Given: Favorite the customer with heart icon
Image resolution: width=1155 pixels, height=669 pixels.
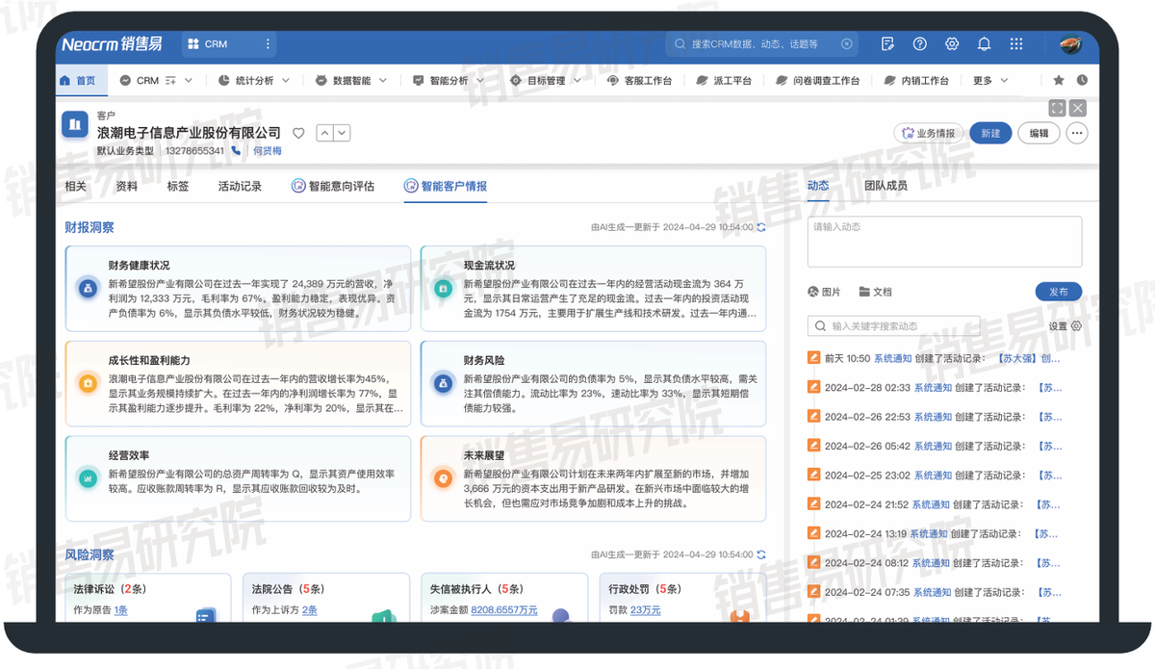Looking at the screenshot, I should (298, 133).
